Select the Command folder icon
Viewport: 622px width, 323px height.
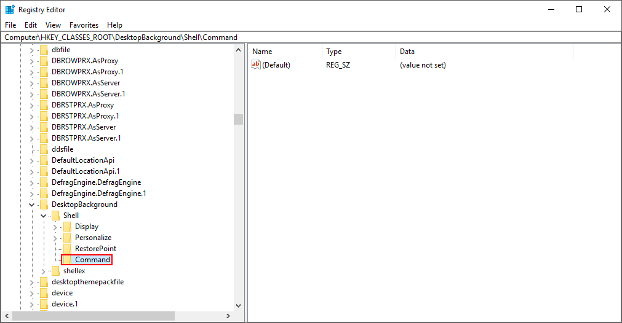click(x=68, y=260)
